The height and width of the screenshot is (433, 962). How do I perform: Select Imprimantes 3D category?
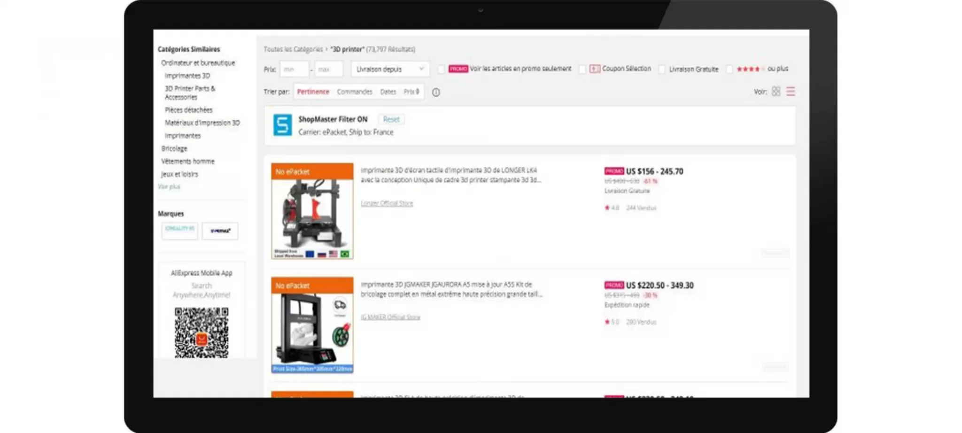coord(187,75)
